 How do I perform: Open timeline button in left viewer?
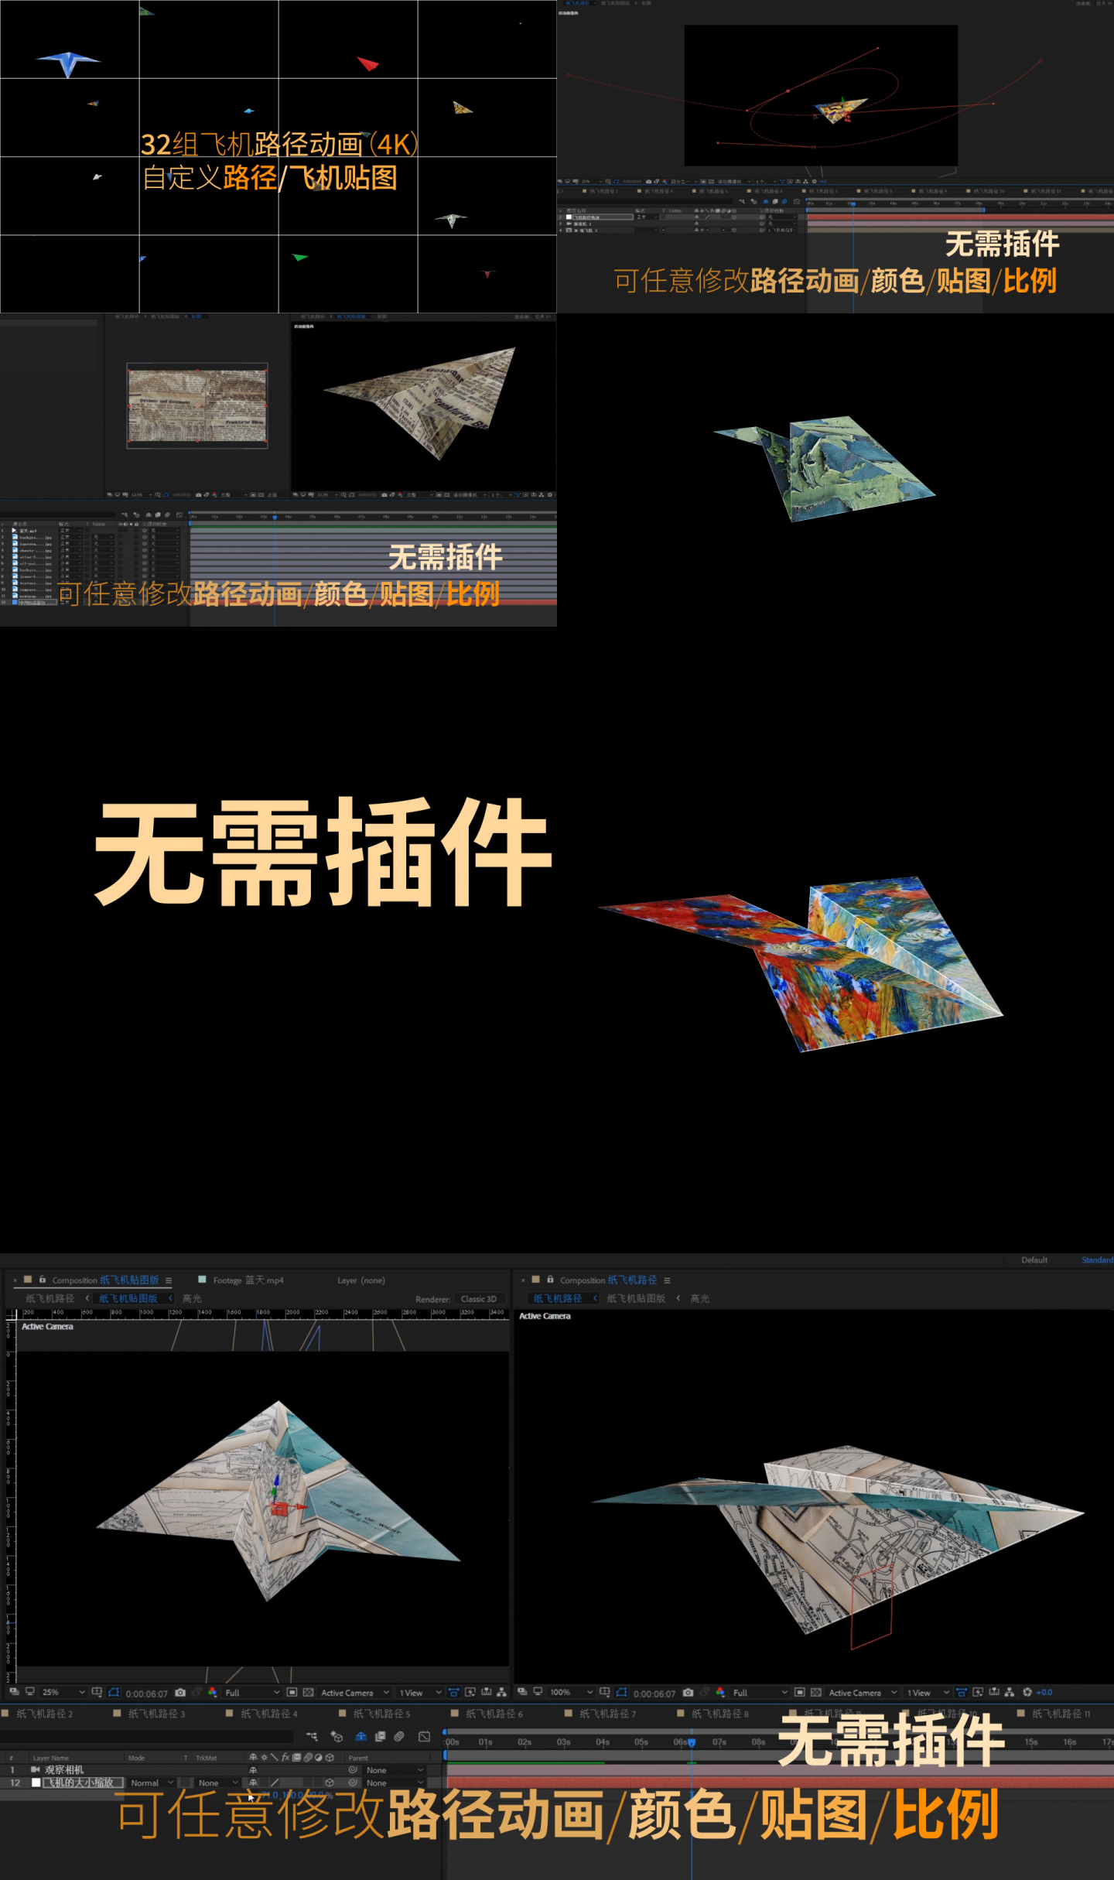coord(486,1692)
